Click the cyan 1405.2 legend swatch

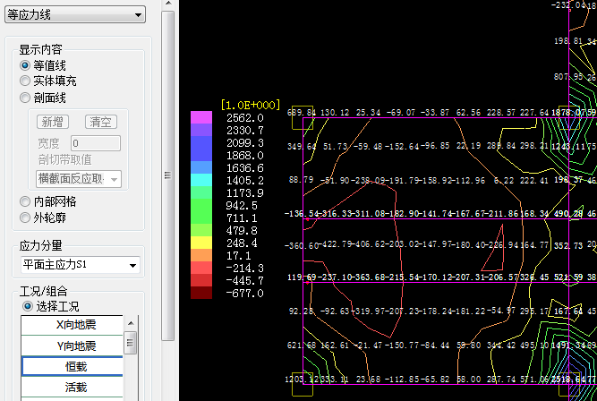click(x=201, y=180)
